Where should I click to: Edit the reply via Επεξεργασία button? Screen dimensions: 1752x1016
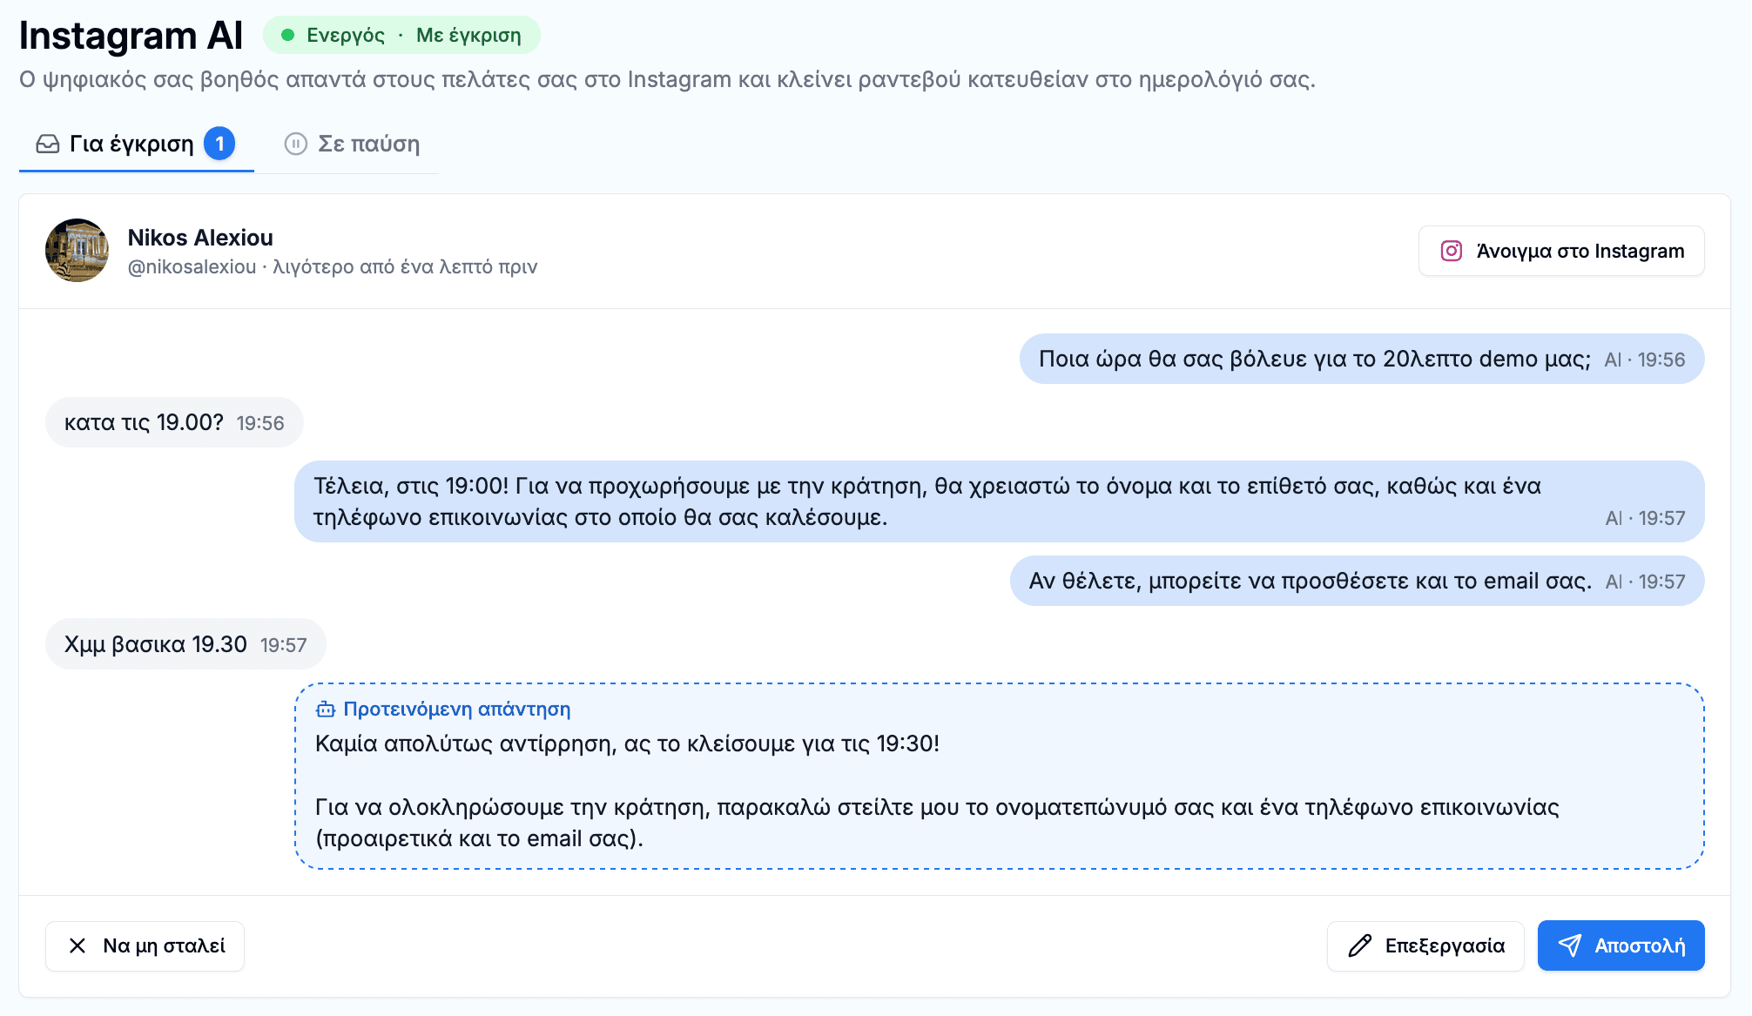[1425, 945]
